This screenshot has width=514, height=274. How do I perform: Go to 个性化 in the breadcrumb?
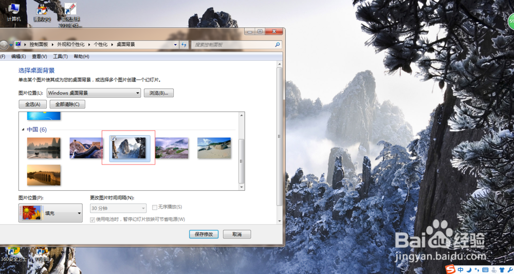click(x=101, y=45)
